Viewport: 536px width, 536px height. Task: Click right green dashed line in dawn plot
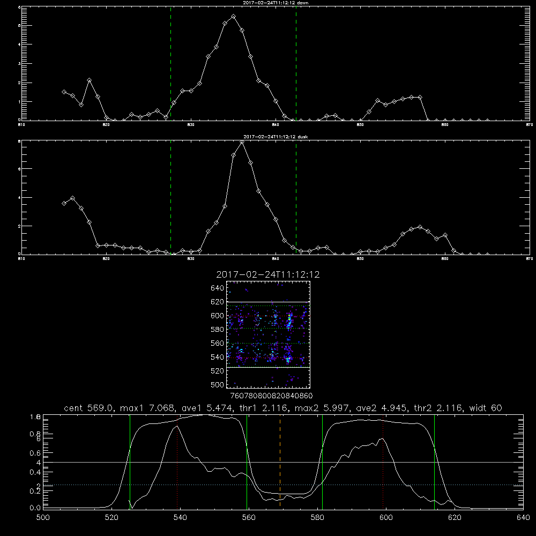(x=296, y=63)
